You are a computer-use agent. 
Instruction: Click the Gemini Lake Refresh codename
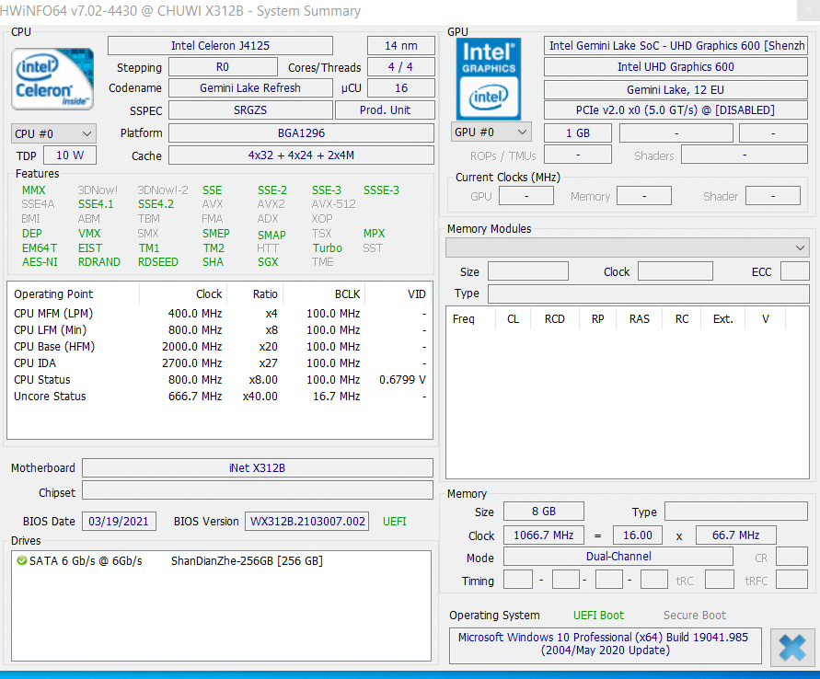pyautogui.click(x=250, y=87)
